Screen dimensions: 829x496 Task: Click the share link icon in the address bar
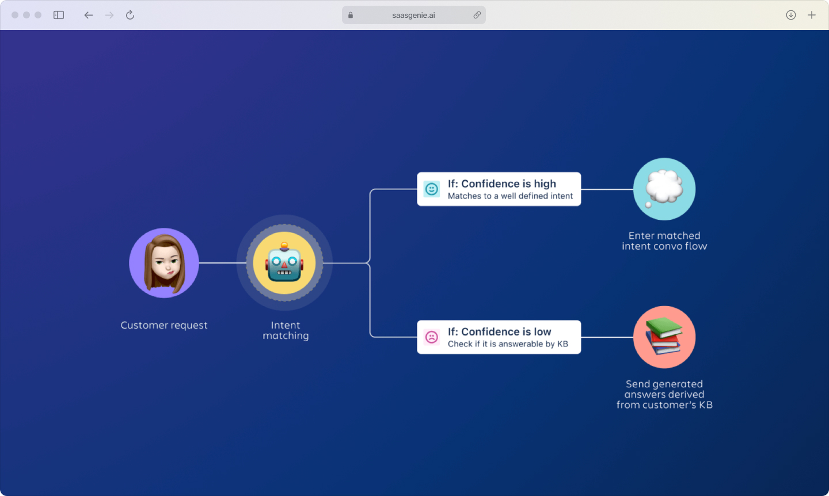(477, 15)
